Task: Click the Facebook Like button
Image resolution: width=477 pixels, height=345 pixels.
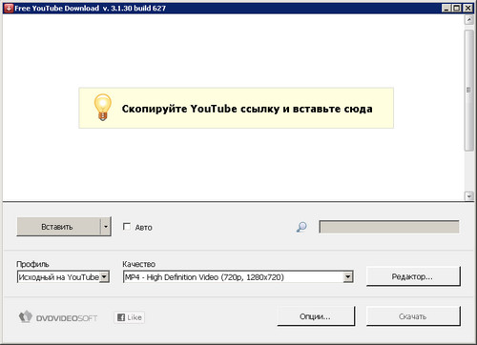Action: tap(130, 317)
